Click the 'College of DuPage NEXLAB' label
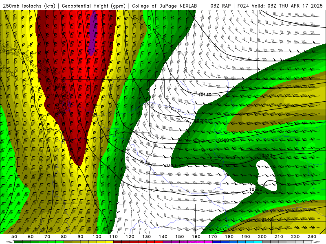This screenshot has height=244, width=326. pyautogui.click(x=165, y=6)
